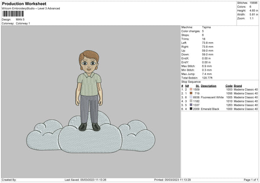
Task: Click the Colorway 1 value
Action: [x=23, y=23]
